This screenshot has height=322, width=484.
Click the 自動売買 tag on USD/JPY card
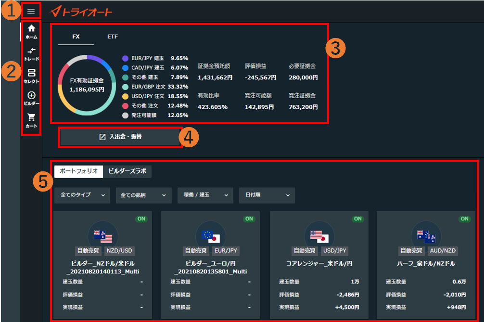tap(305, 251)
